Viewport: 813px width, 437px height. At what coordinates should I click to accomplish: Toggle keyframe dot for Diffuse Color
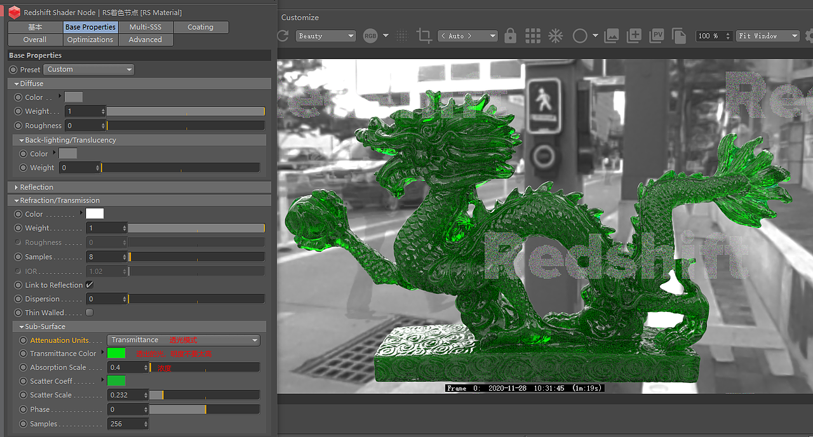(18, 97)
